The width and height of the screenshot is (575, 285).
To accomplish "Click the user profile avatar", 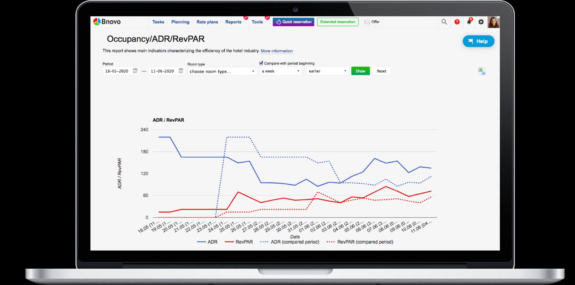I will coord(494,22).
